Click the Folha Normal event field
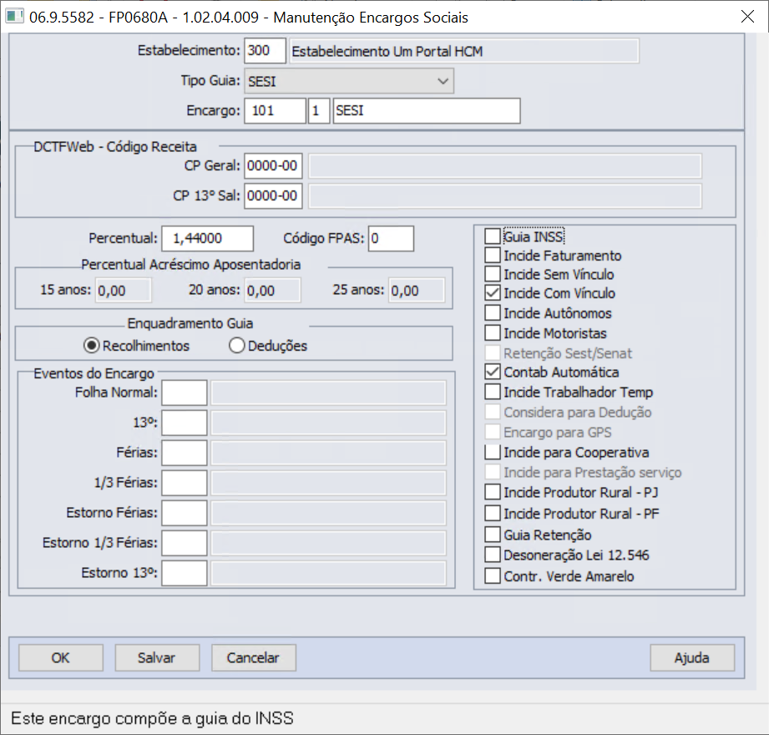The height and width of the screenshot is (735, 769). [185, 393]
